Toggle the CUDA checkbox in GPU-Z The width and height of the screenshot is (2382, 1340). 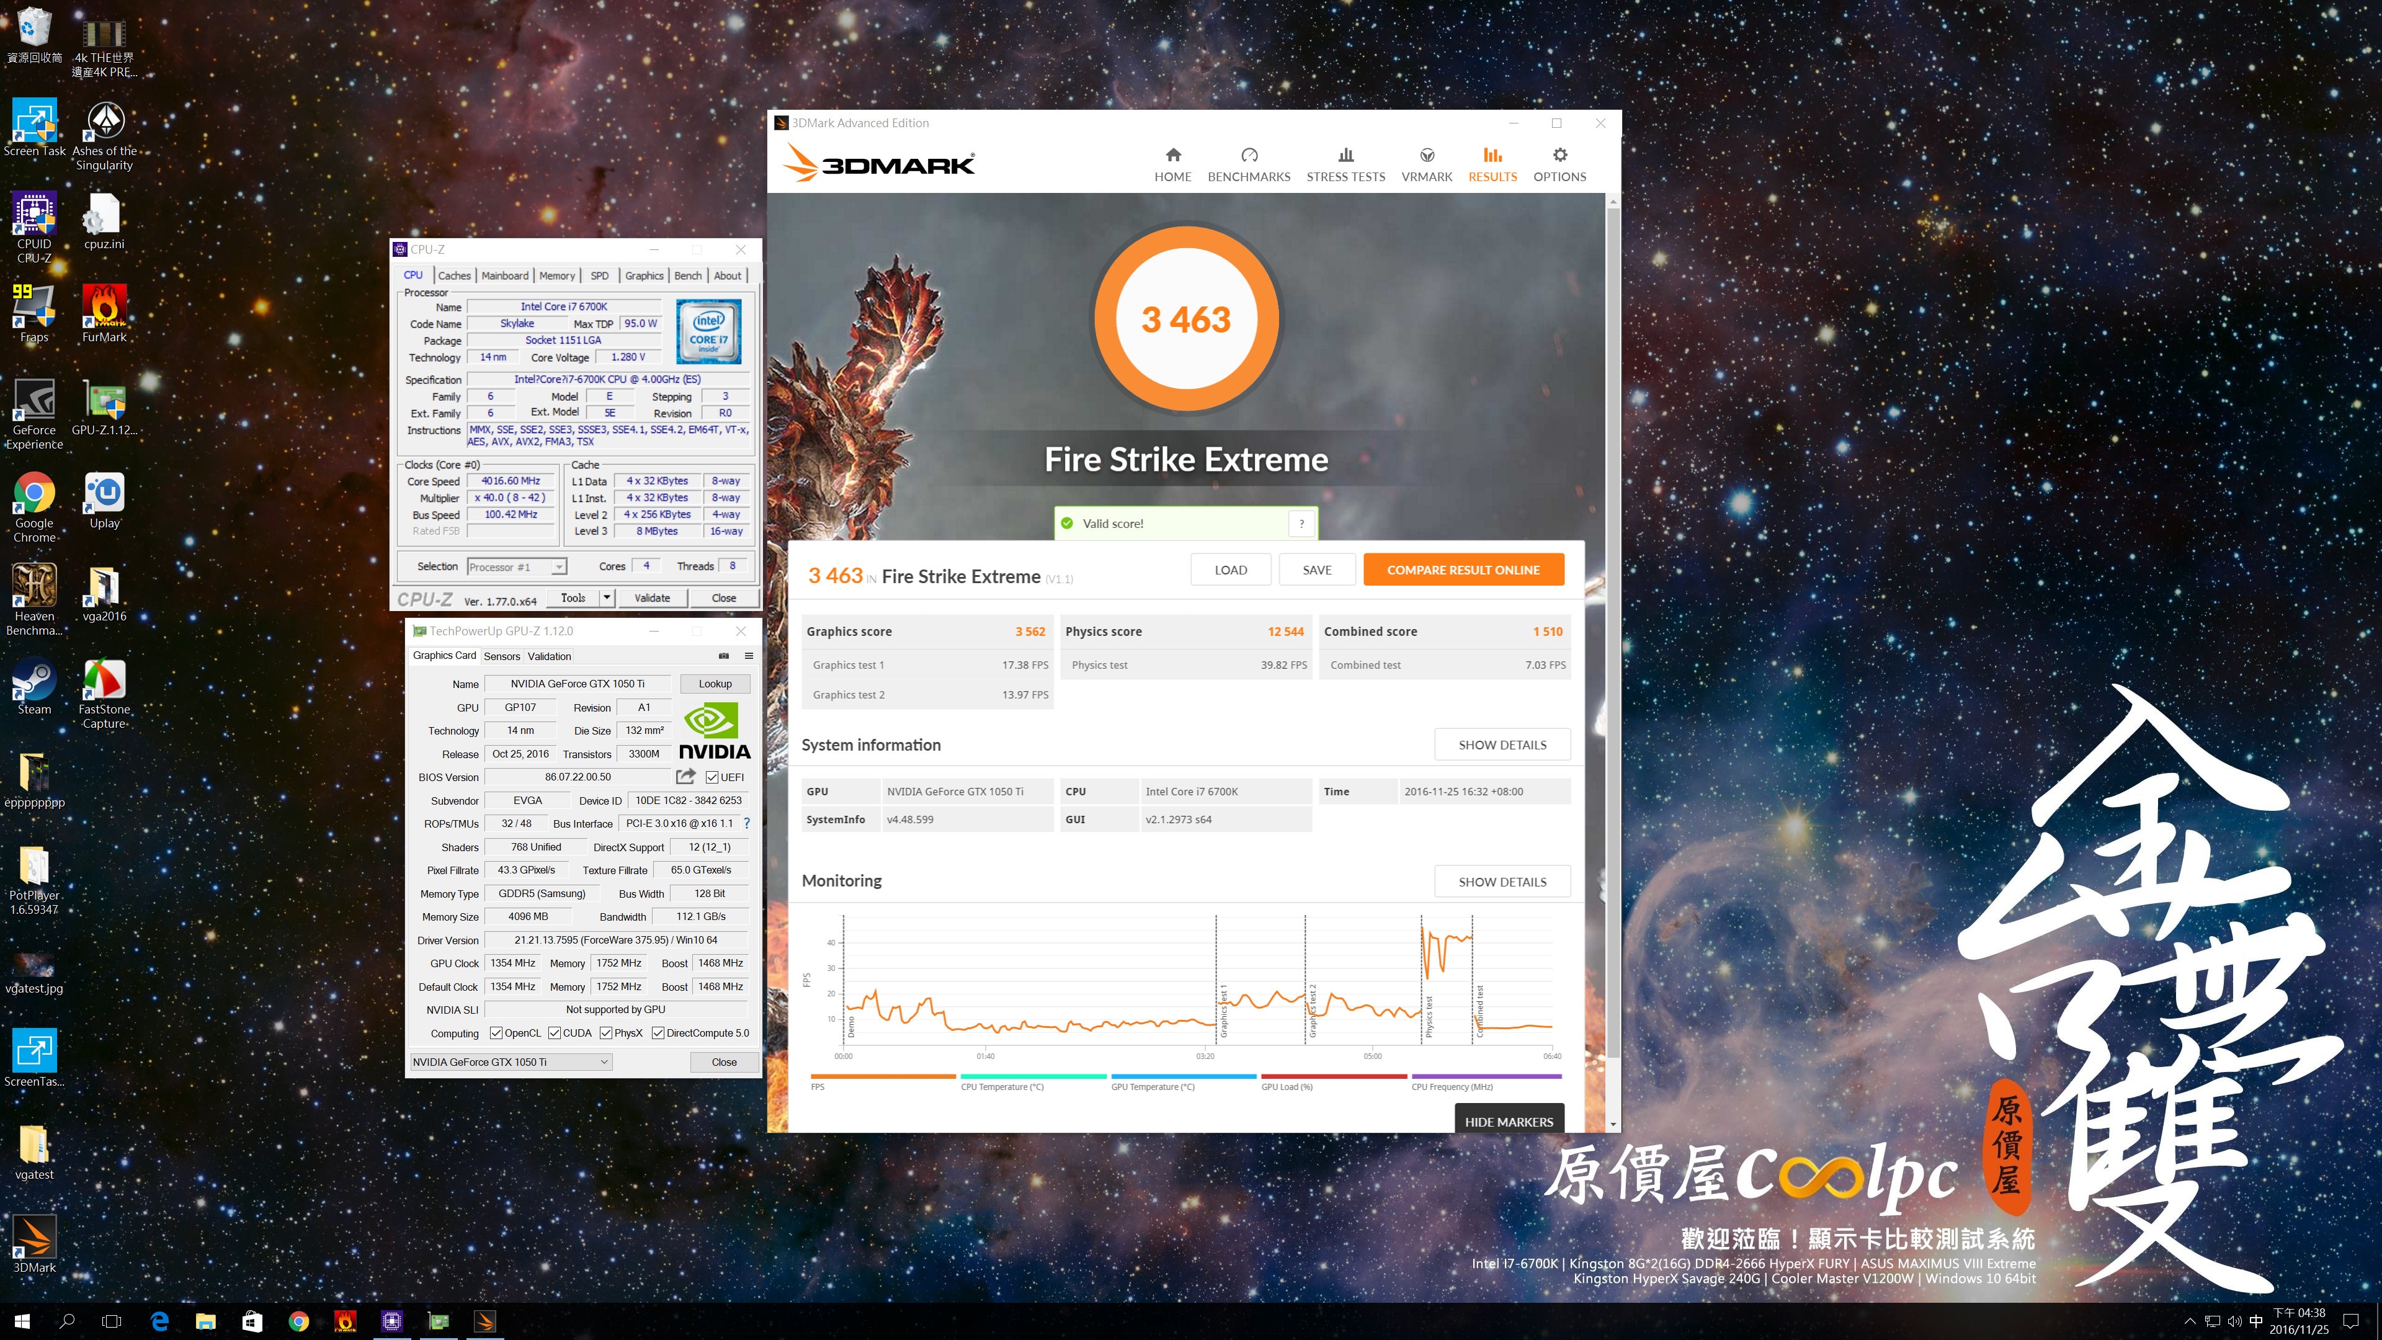[x=555, y=1033]
